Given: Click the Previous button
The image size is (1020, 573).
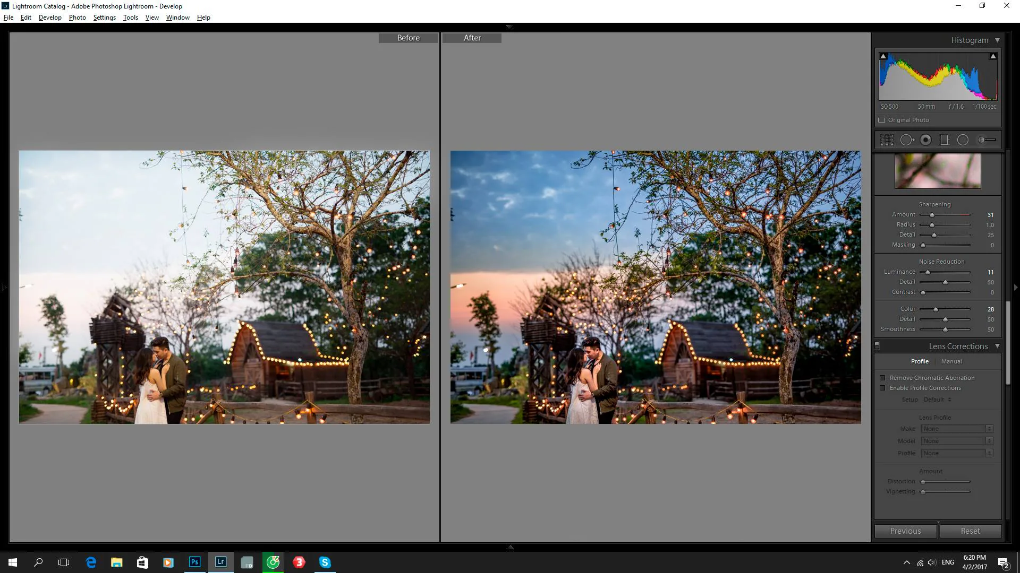Looking at the screenshot, I should [x=905, y=531].
